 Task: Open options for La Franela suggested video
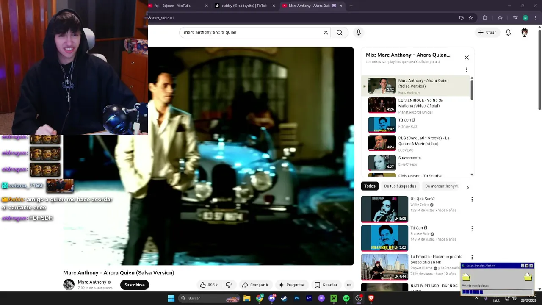coord(472,257)
